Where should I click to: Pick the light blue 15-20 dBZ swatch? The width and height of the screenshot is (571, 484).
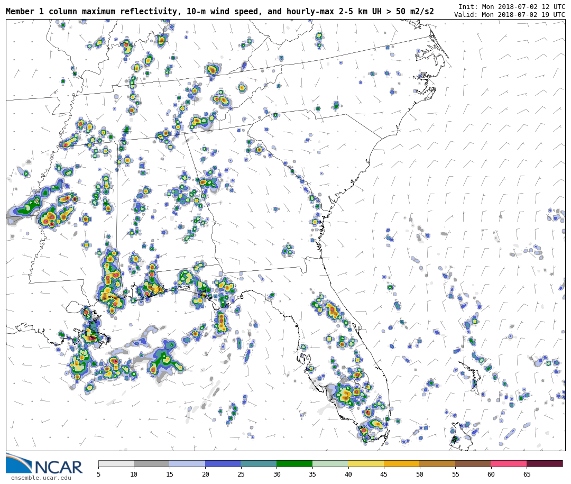click(x=188, y=463)
